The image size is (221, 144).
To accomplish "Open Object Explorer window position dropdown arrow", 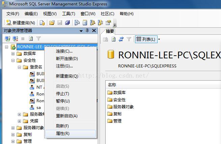I will [81, 31].
